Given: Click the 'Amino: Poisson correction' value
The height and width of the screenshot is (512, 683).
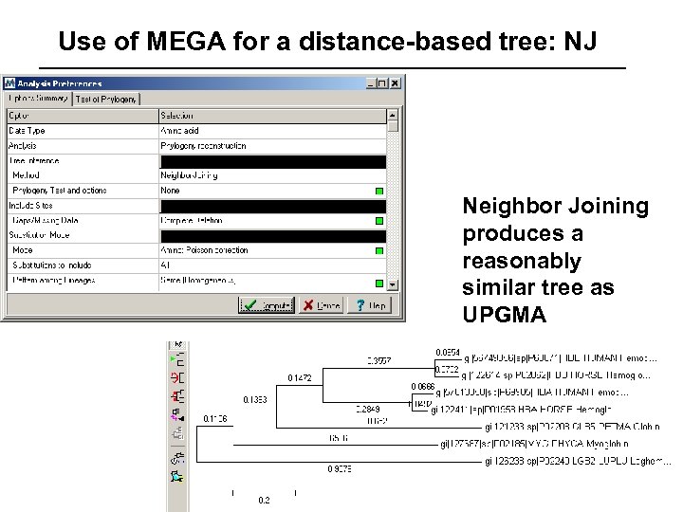Looking at the screenshot, I should [x=204, y=250].
